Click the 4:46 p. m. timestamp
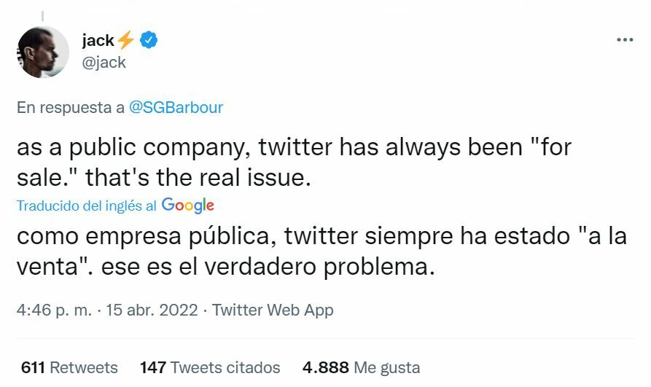The height and width of the screenshot is (387, 651). pyautogui.click(x=55, y=310)
